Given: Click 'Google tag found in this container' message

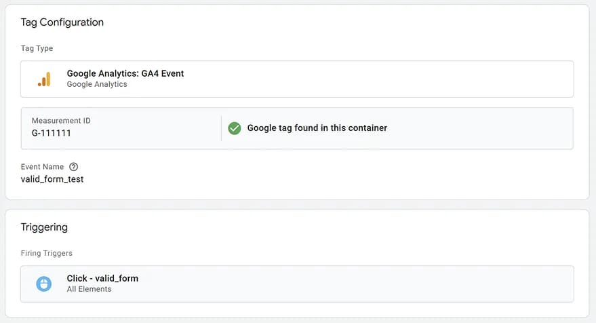Looking at the screenshot, I should coord(317,128).
